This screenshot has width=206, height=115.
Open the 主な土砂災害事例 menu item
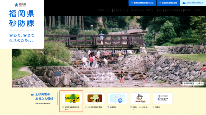[x=173, y=10]
